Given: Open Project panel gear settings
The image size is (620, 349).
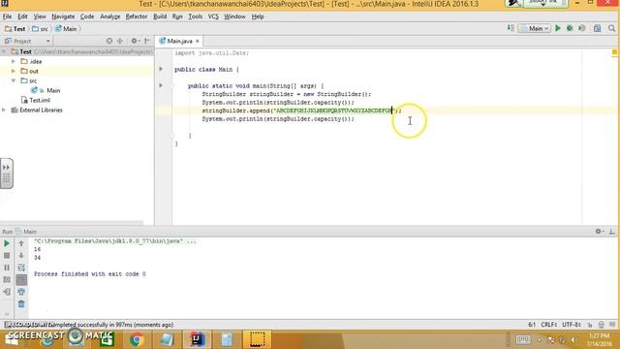Looking at the screenshot, I should click(x=135, y=41).
